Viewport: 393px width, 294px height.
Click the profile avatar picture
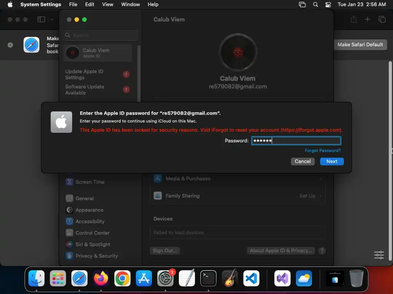click(238, 52)
